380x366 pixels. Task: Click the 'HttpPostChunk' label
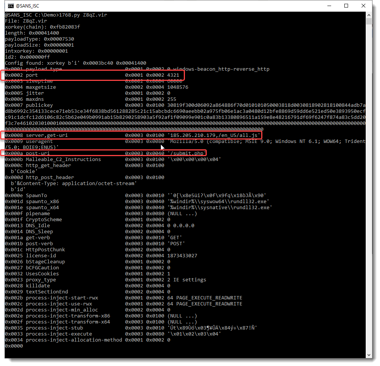point(45,249)
